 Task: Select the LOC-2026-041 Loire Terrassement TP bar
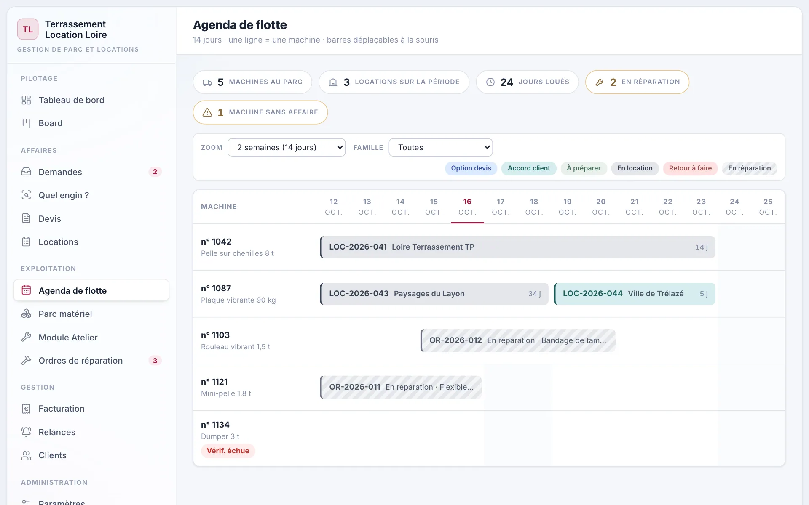(517, 247)
